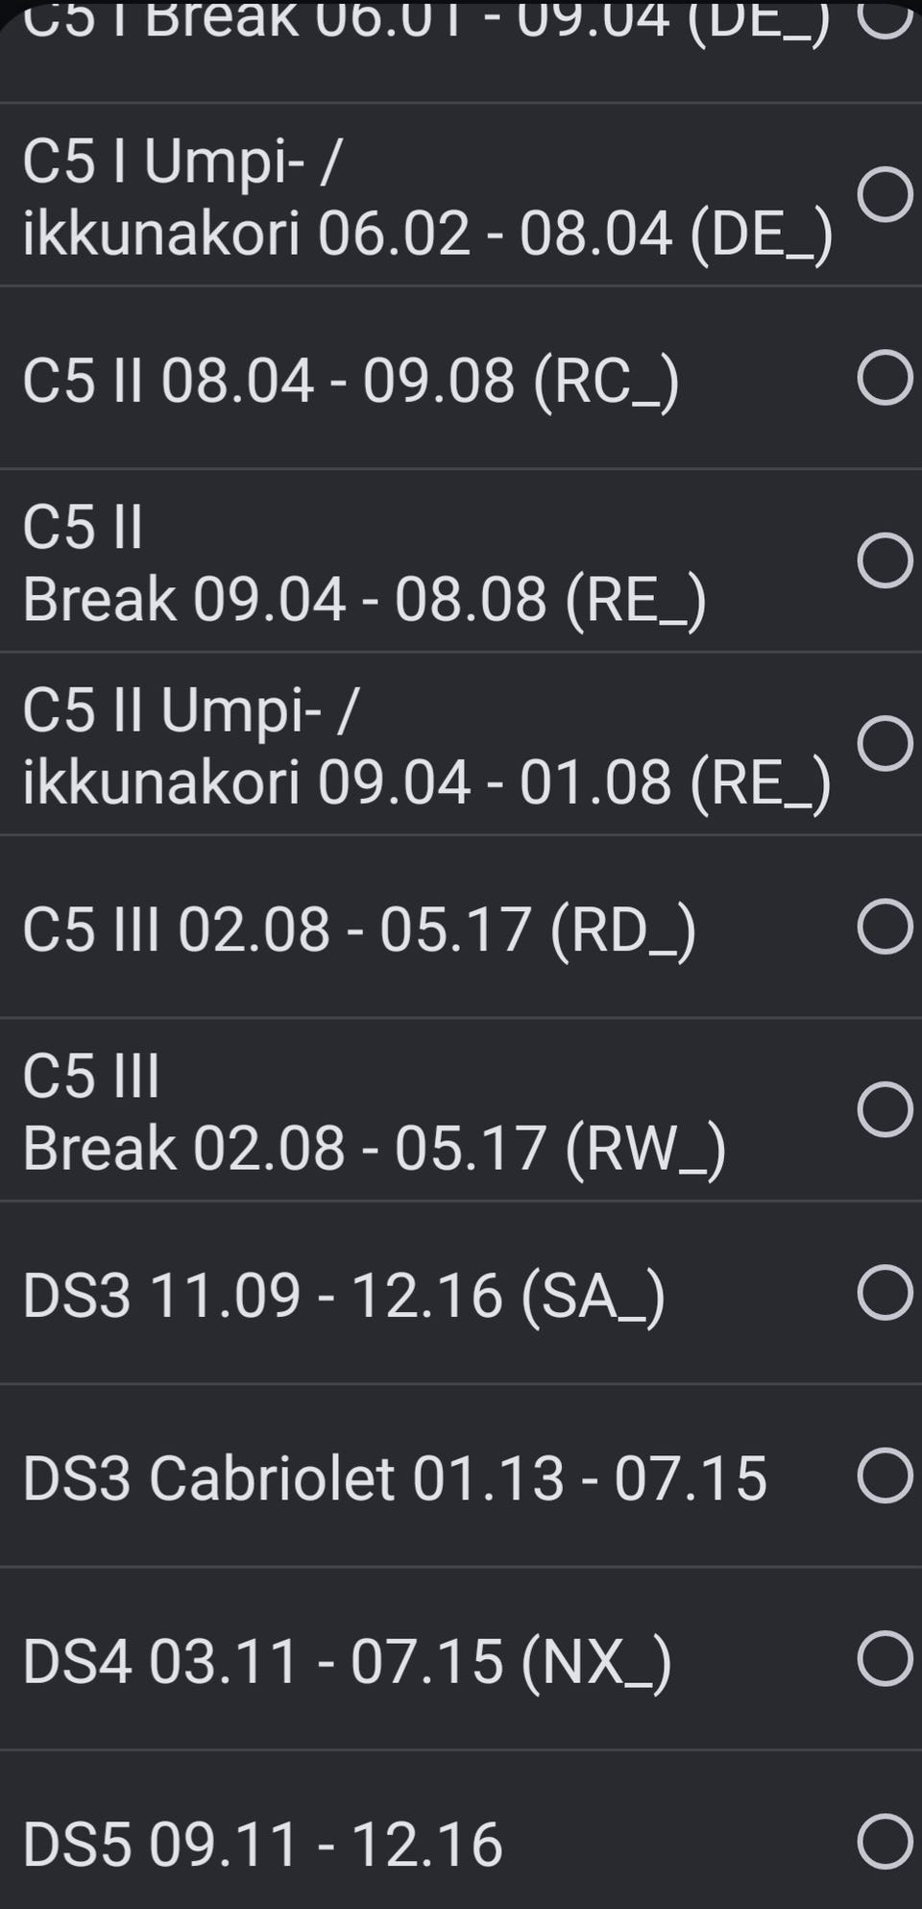Pick the DS4 (NX_) radio button
This screenshot has height=1909, width=922.
[x=885, y=1658]
